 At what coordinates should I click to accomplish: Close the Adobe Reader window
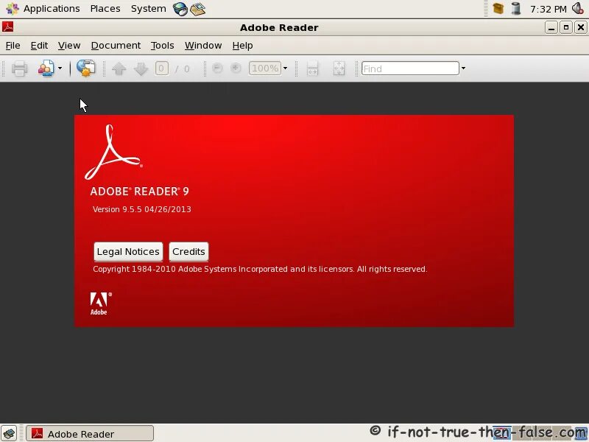(x=581, y=27)
